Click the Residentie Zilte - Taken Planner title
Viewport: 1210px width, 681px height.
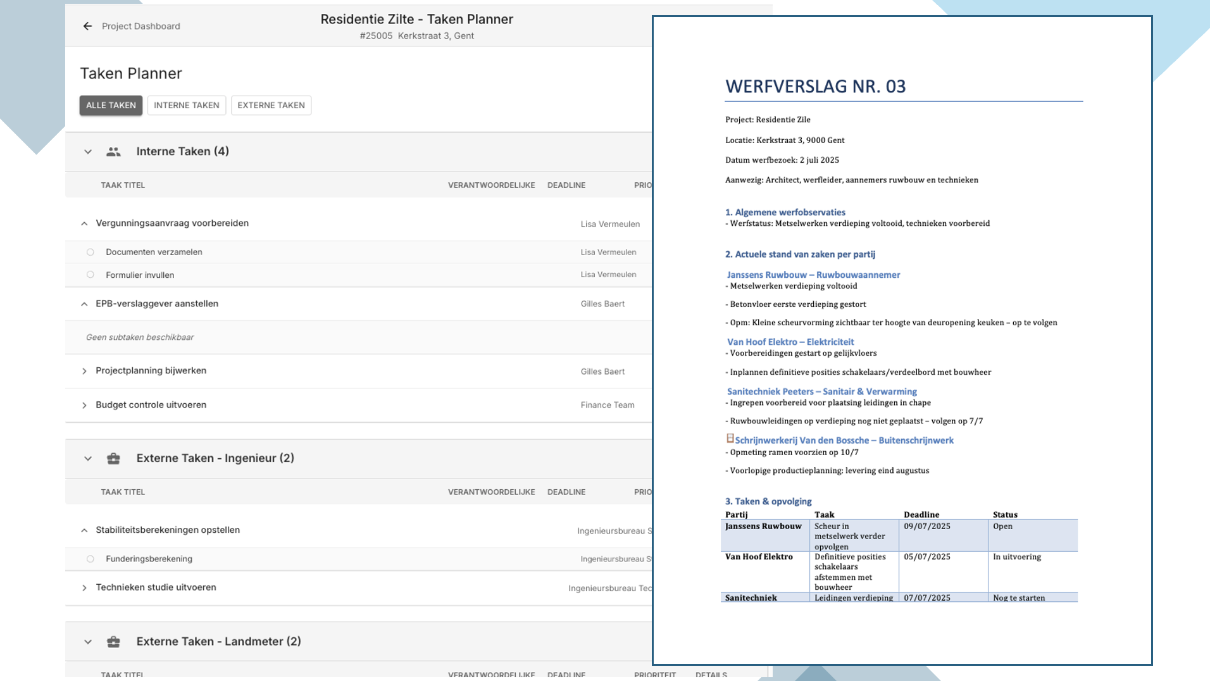click(x=416, y=20)
